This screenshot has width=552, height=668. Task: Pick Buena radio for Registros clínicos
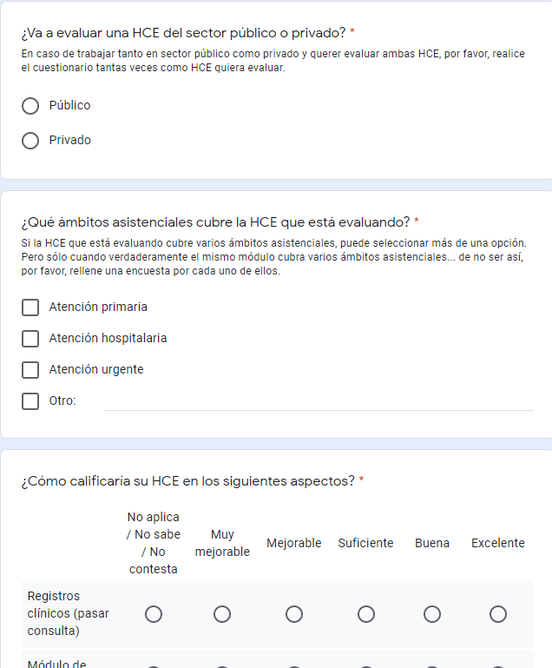click(432, 614)
